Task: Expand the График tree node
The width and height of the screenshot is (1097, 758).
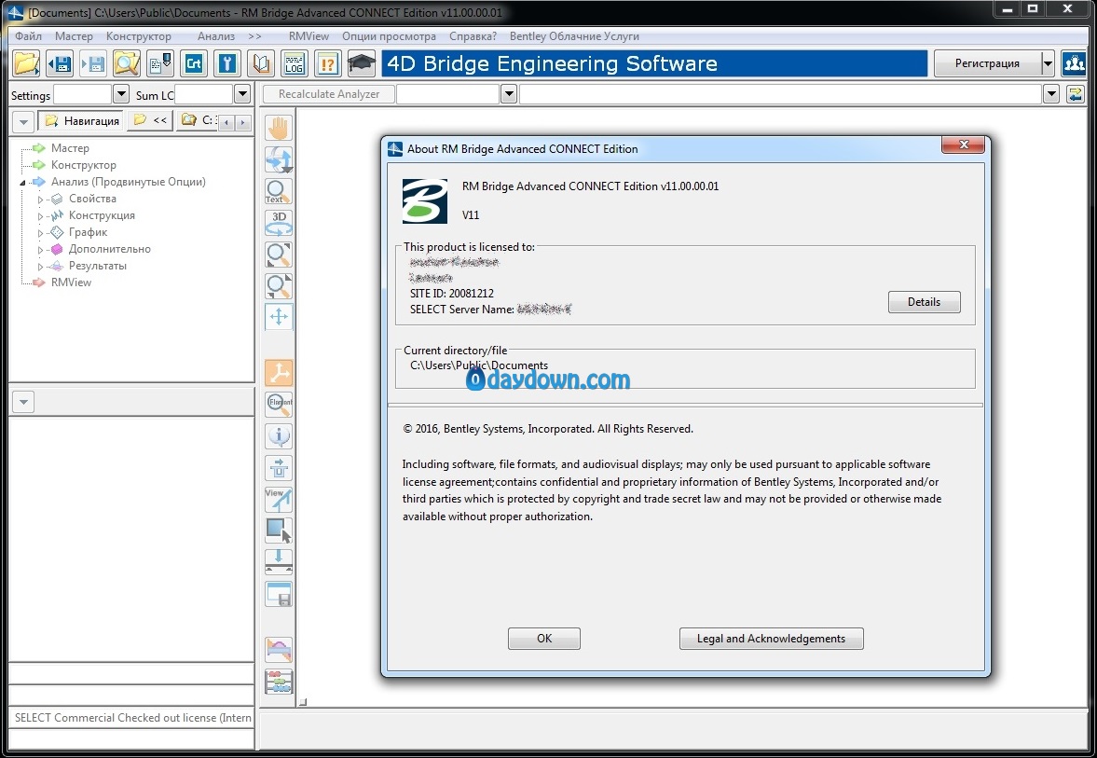Action: [x=40, y=233]
